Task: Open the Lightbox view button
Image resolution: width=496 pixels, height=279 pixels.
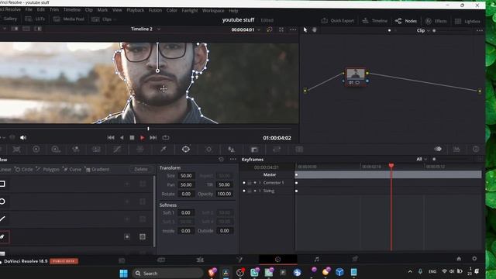Action: click(x=467, y=21)
